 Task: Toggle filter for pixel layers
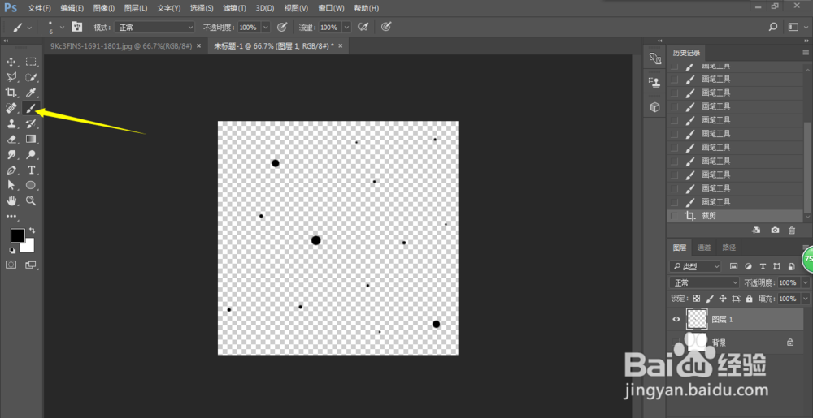click(x=733, y=266)
